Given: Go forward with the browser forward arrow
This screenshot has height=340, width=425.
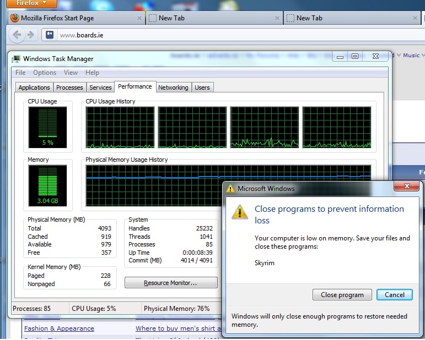Looking at the screenshot, I should [31, 35].
